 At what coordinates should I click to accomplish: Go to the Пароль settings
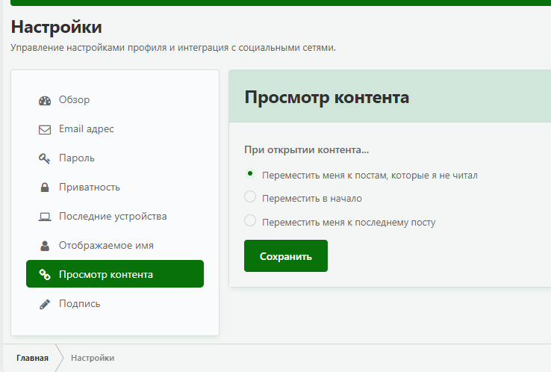coord(115,158)
